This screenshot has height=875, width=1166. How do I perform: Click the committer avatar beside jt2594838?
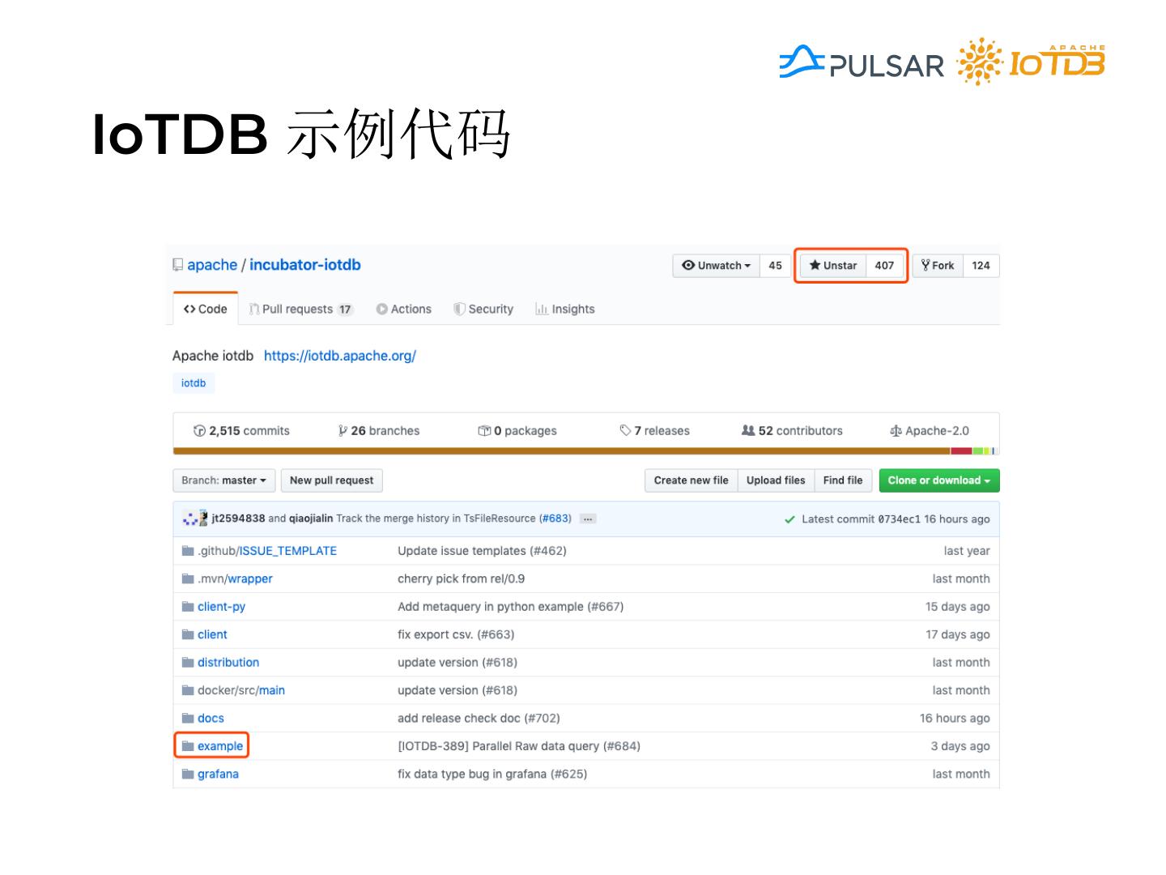[x=195, y=519]
